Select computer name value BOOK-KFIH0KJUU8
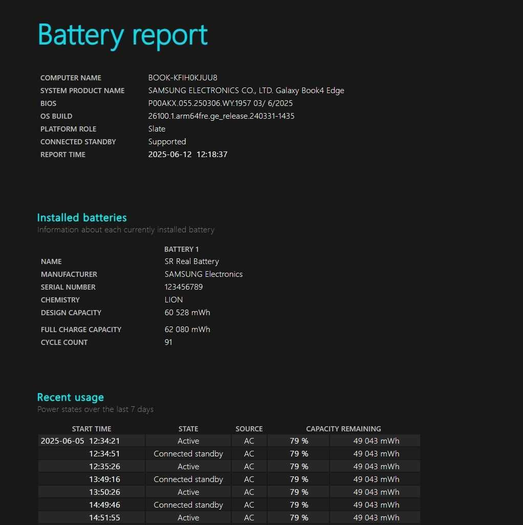Viewport: 523px width, 525px height. coord(183,78)
